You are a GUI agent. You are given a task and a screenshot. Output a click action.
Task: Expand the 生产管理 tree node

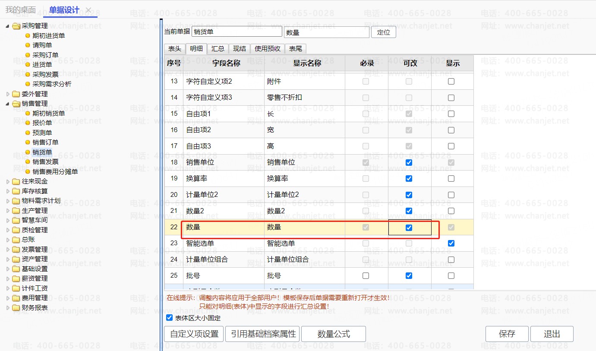point(7,211)
